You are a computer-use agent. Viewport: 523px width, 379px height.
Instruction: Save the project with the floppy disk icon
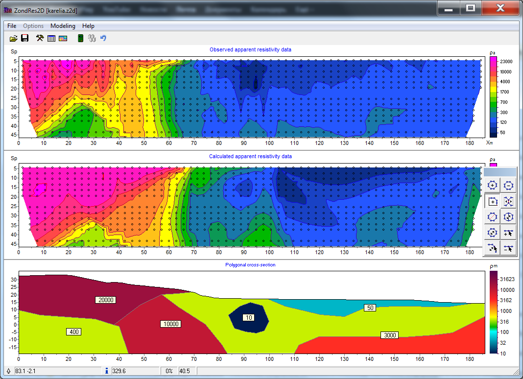pyautogui.click(x=24, y=38)
